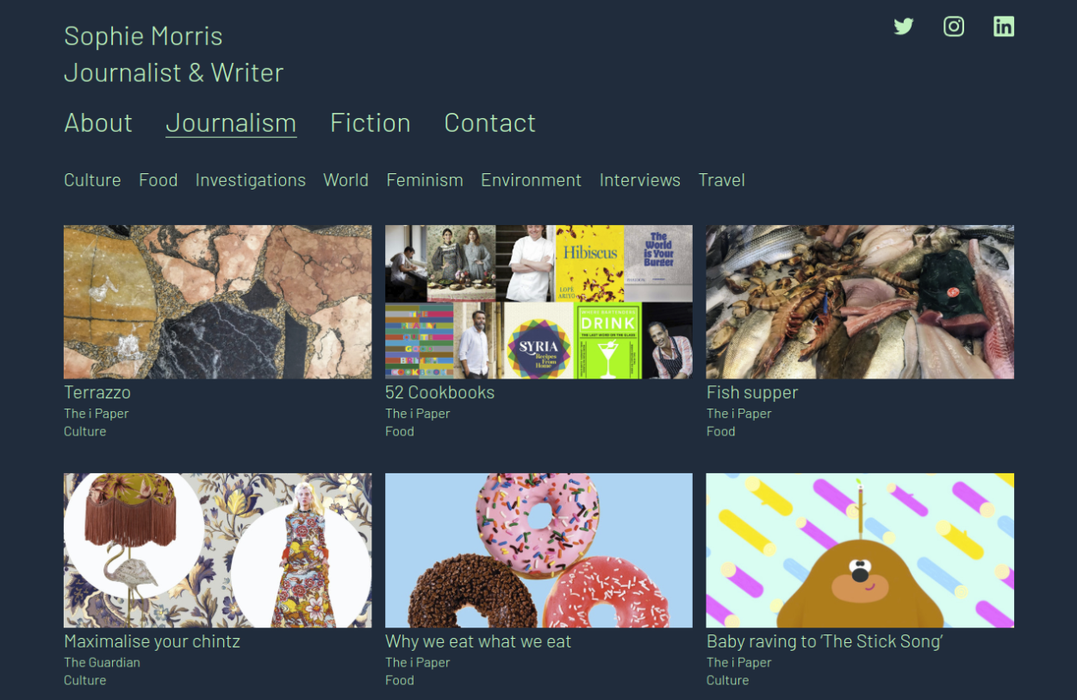The image size is (1077, 700).
Task: Show Environment articles
Action: (531, 180)
